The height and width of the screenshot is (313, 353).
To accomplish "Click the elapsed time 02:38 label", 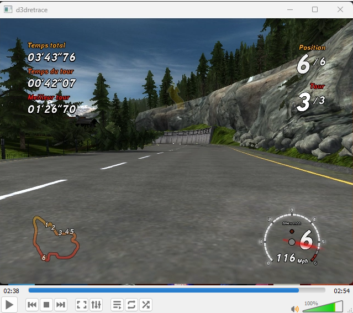I will click(11, 291).
